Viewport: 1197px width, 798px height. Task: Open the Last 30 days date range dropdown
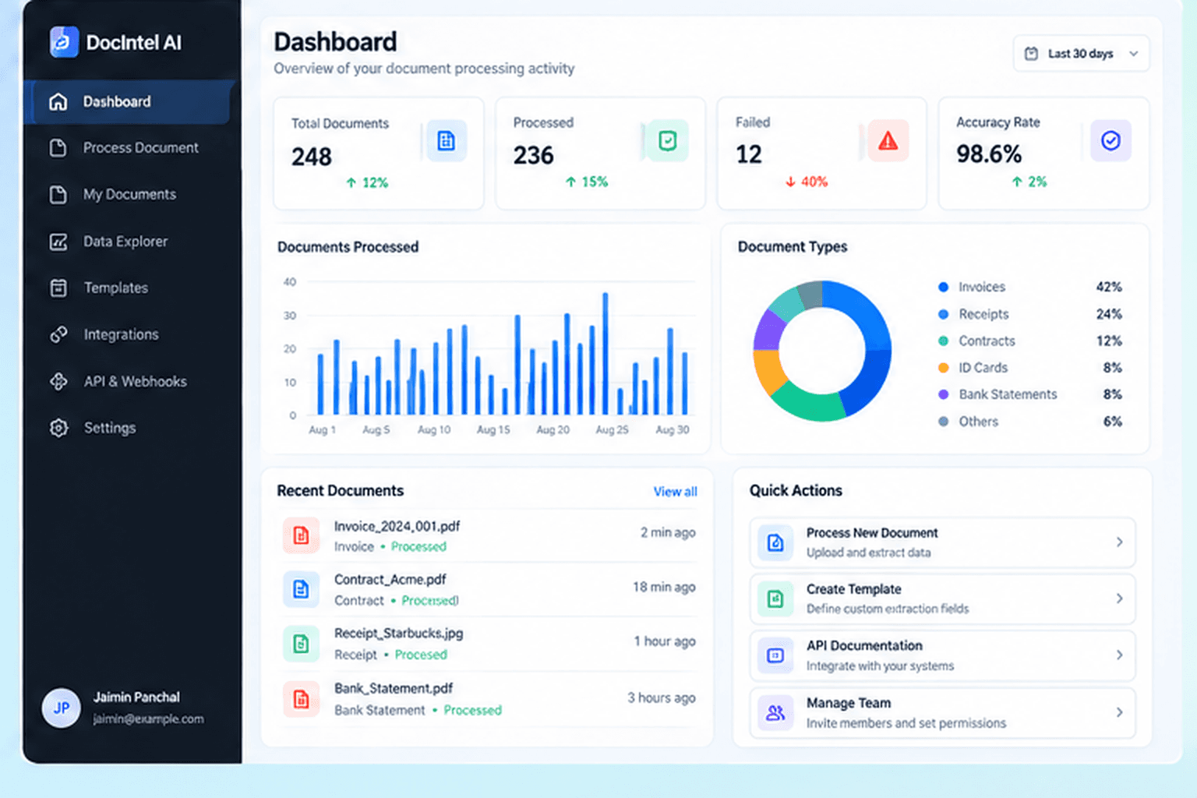(x=1081, y=54)
